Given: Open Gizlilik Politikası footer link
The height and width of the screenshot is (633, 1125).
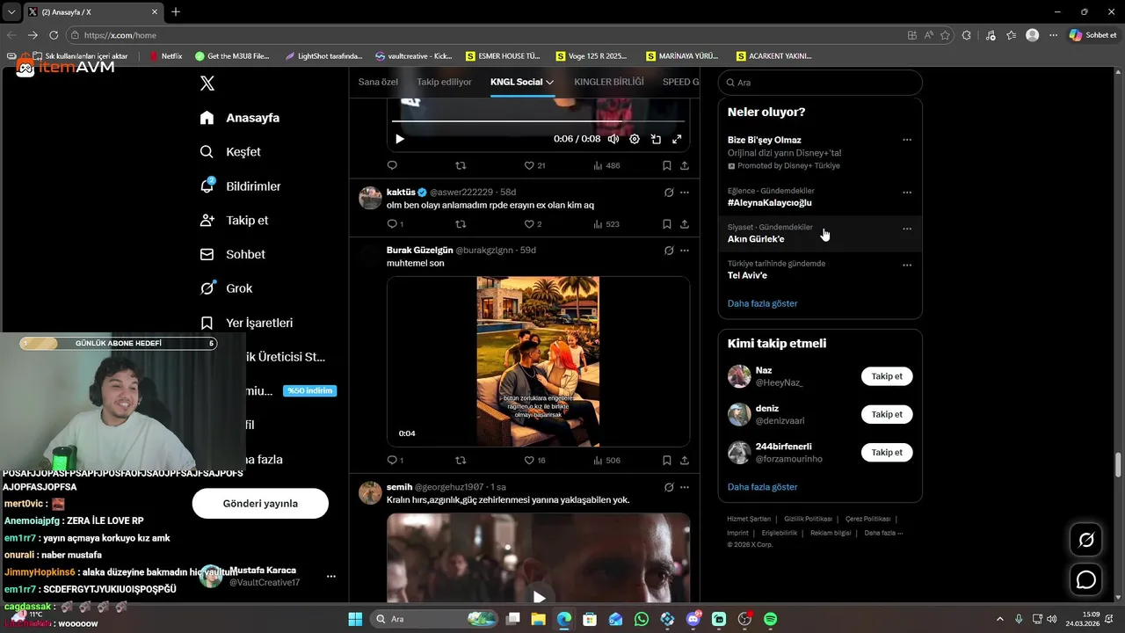Looking at the screenshot, I should tap(808, 519).
